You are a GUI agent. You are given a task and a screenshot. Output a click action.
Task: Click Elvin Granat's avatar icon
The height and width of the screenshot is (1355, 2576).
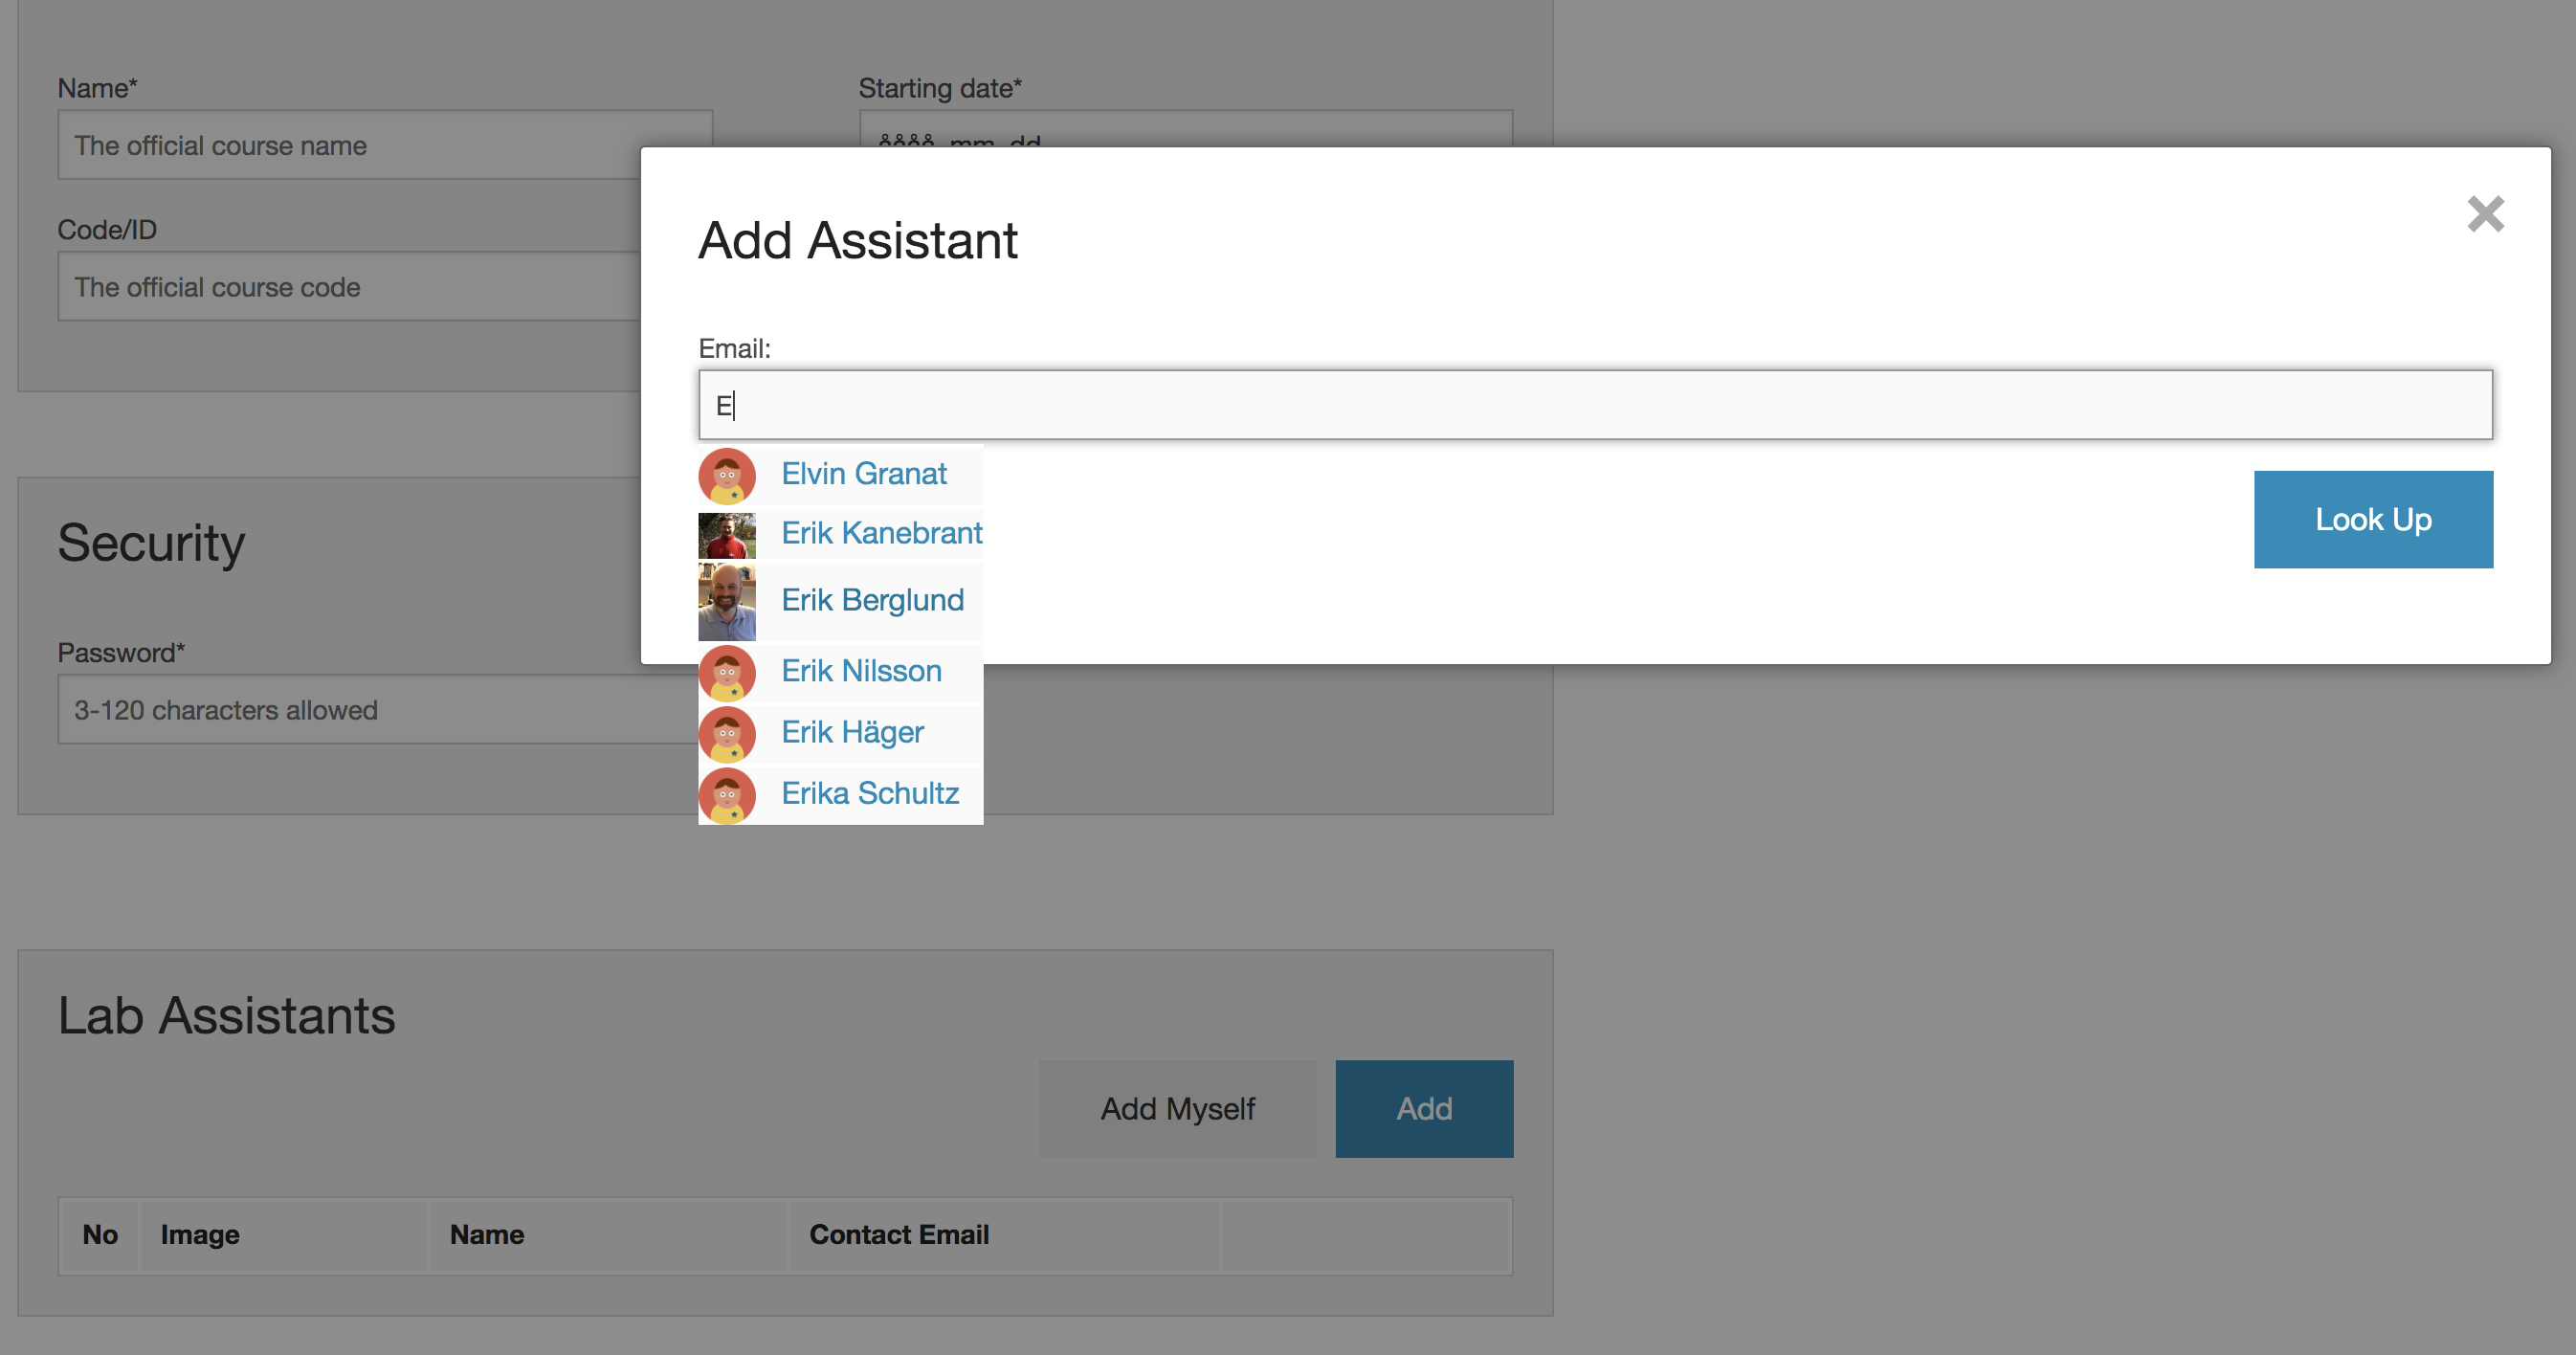coord(727,475)
